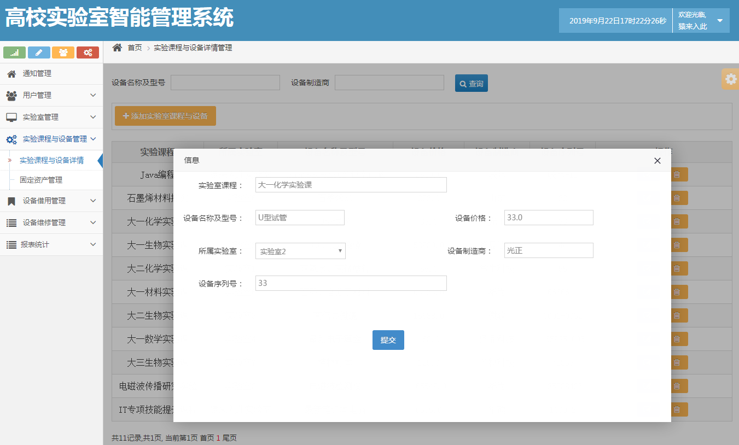Click the red cogs shortcut button
The width and height of the screenshot is (739, 445).
coord(88,52)
